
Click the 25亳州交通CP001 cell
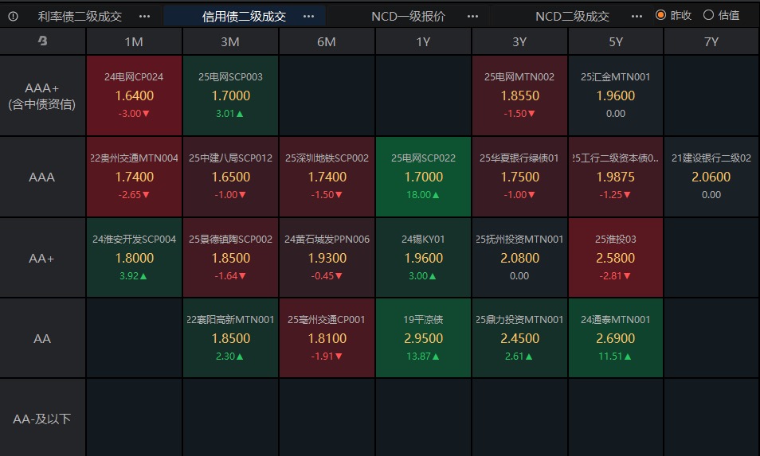click(327, 338)
